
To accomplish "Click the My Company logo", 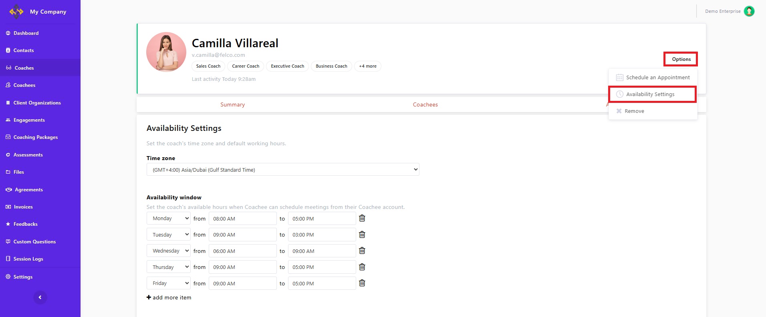I will click(x=16, y=12).
